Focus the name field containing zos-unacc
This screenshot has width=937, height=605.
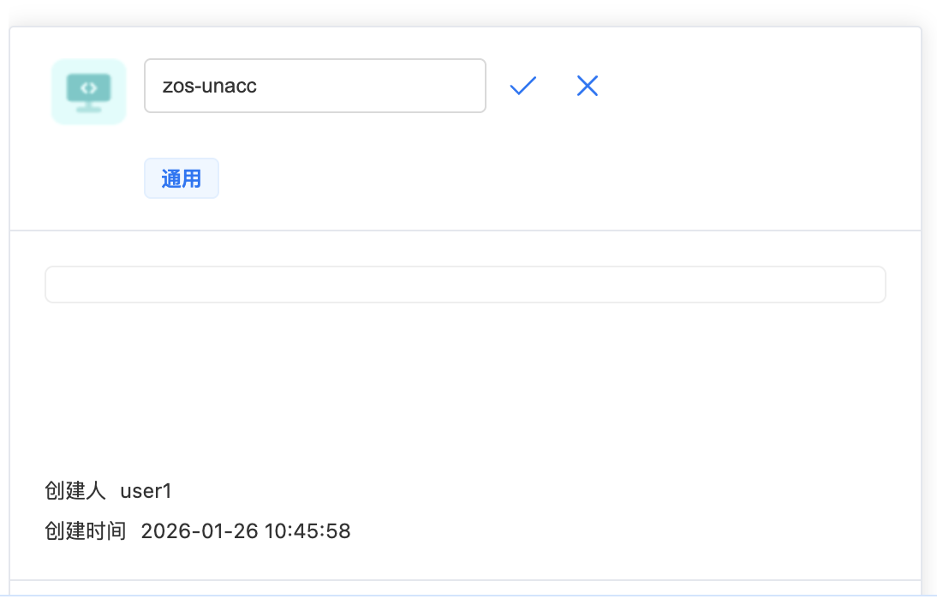(314, 86)
